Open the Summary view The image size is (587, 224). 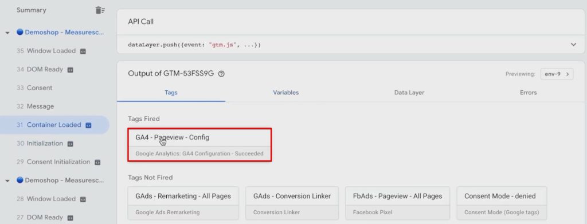pos(31,10)
